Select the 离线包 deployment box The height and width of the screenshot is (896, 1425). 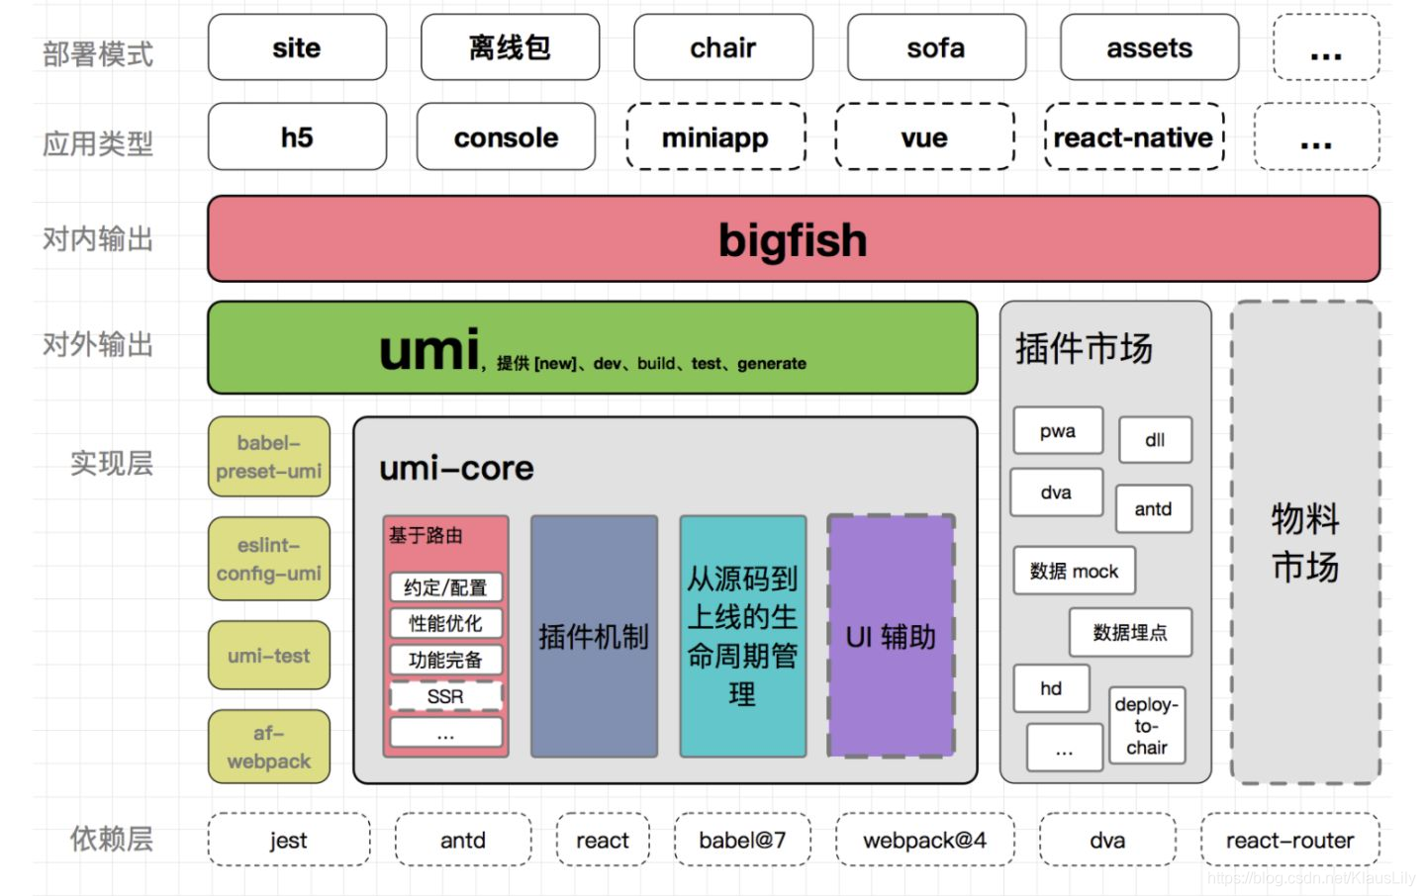pos(510,47)
